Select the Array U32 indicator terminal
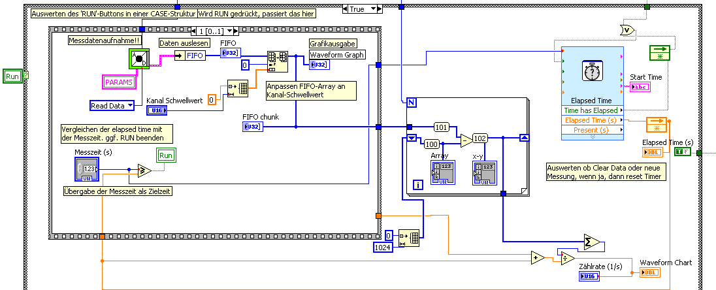This screenshot has height=290, width=716. [x=442, y=174]
